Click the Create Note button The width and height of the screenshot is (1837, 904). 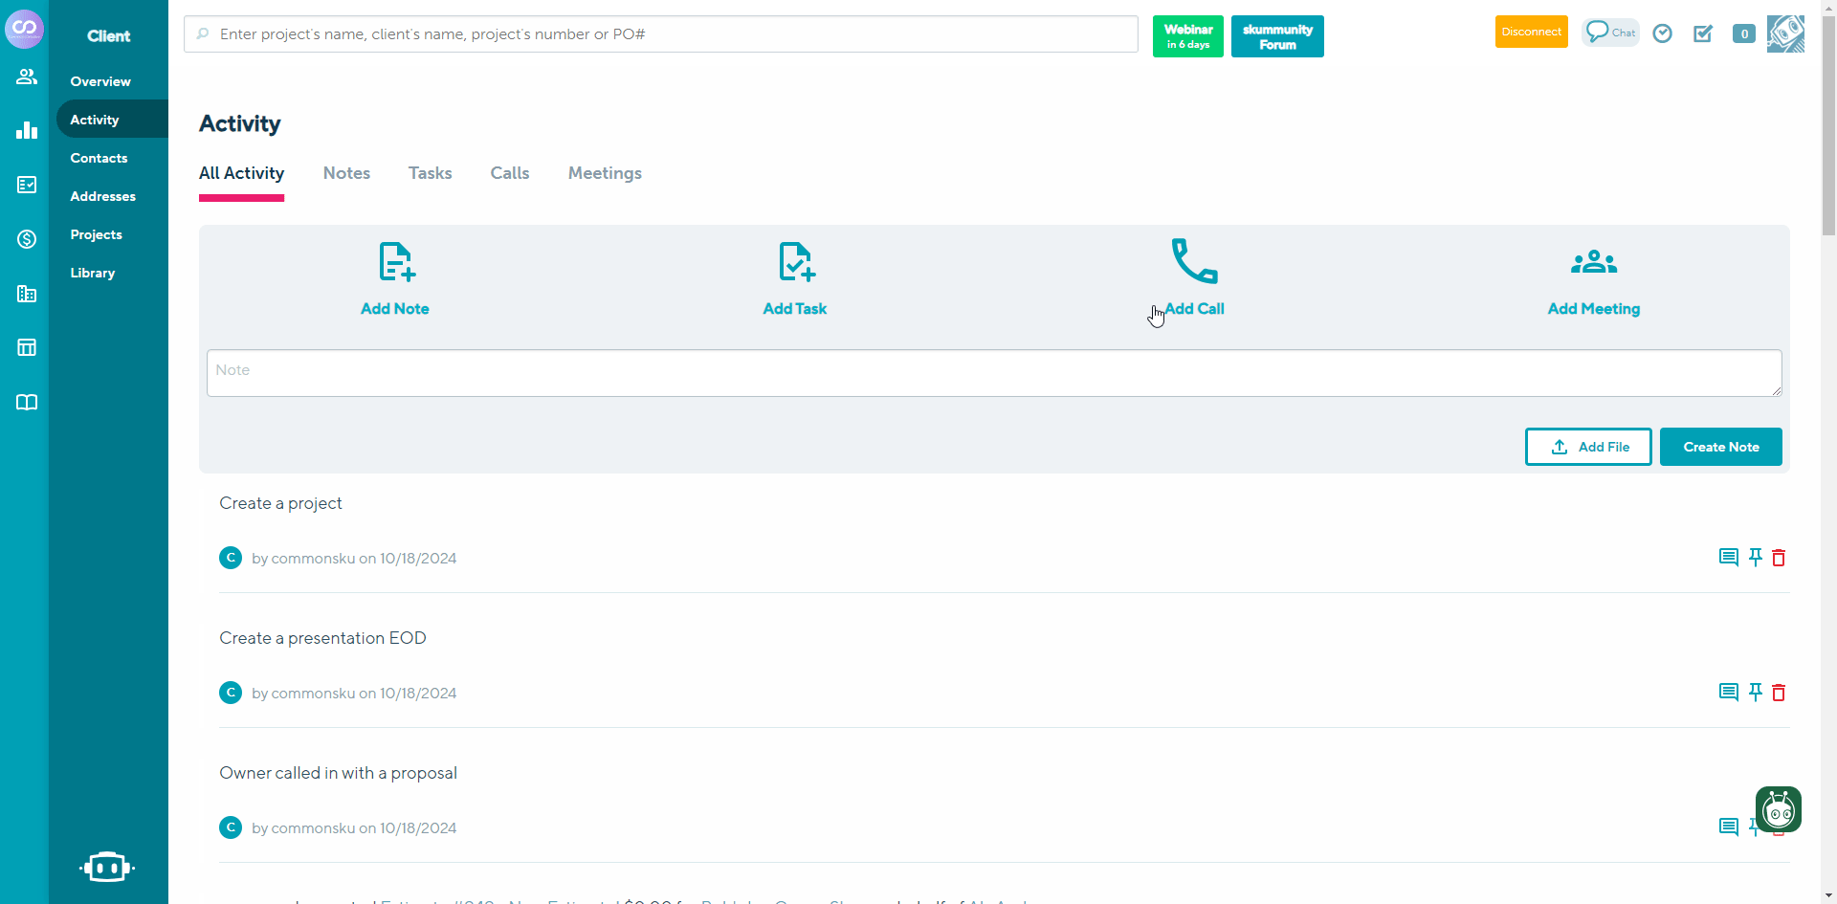1720,447
